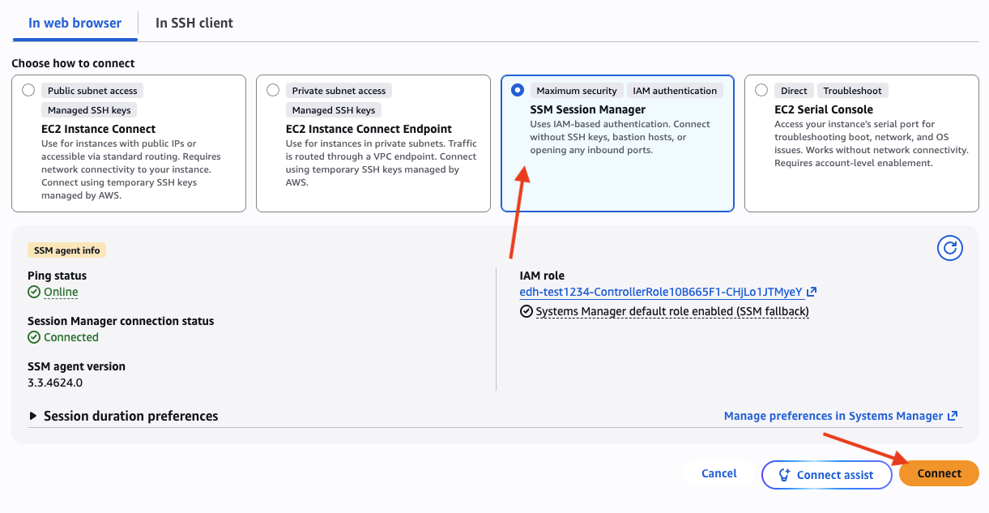Select the EC2 Instance Connect radio button
Screen dimensions: 989x513
point(29,90)
